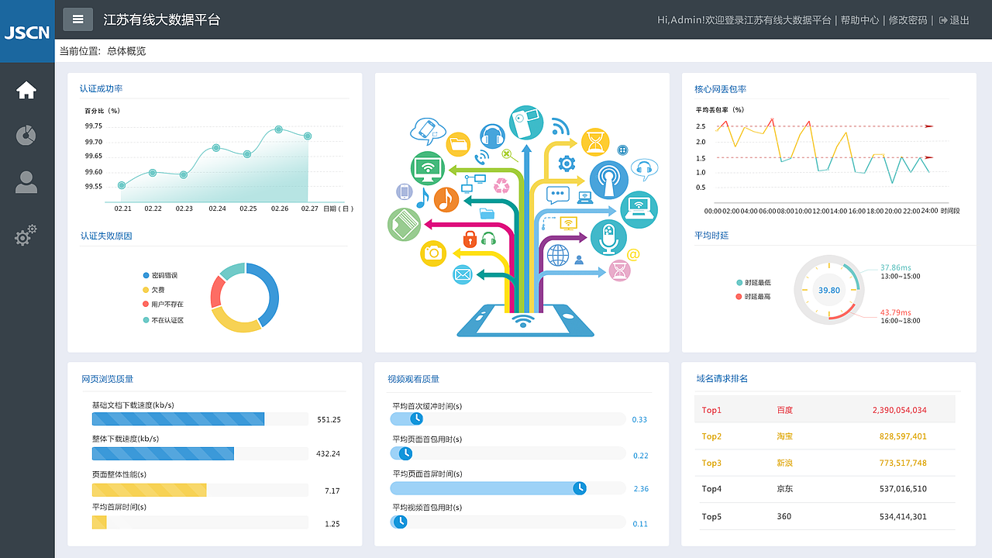Select Top1 百度 ranking row

(825, 410)
